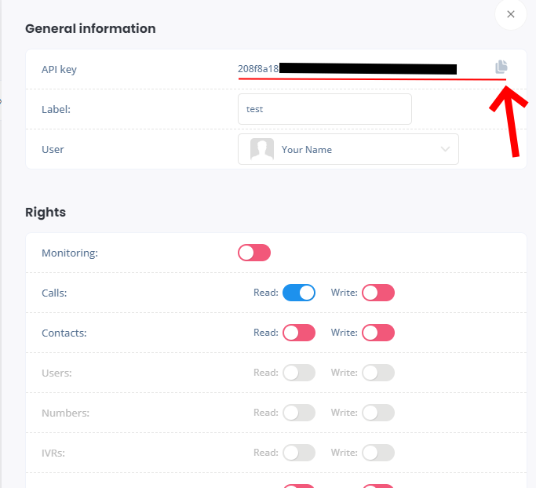The image size is (536, 488).
Task: Enable Numbers Write permission
Action: point(378,413)
